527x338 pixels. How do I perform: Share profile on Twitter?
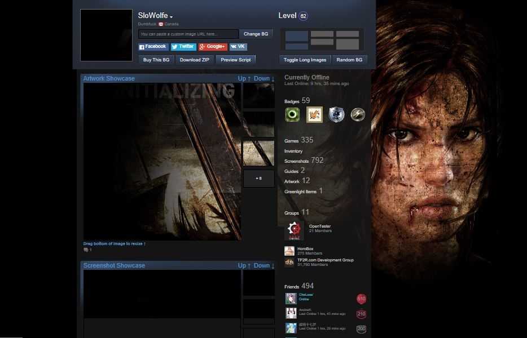click(x=183, y=47)
